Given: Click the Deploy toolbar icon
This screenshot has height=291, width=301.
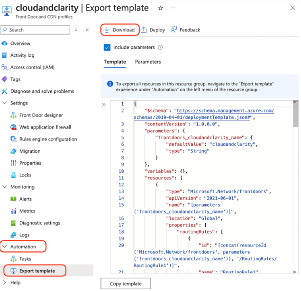Looking at the screenshot, I should click(144, 30).
